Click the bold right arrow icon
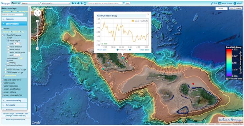244x126 pixels. tap(78, 3)
